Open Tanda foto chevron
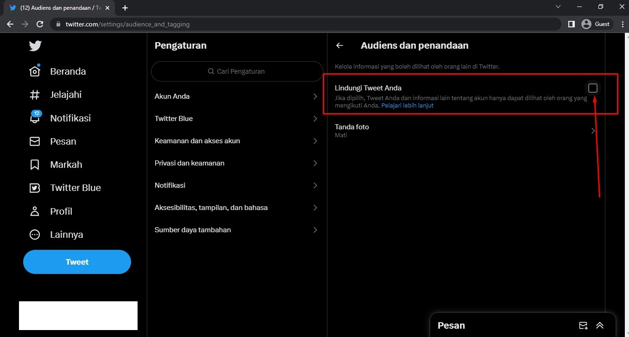 (x=593, y=131)
